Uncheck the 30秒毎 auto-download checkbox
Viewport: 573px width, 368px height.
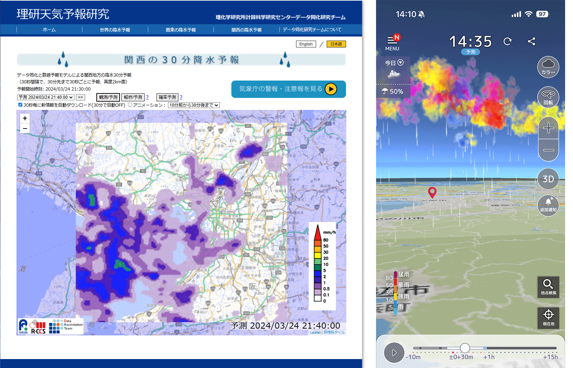20,105
